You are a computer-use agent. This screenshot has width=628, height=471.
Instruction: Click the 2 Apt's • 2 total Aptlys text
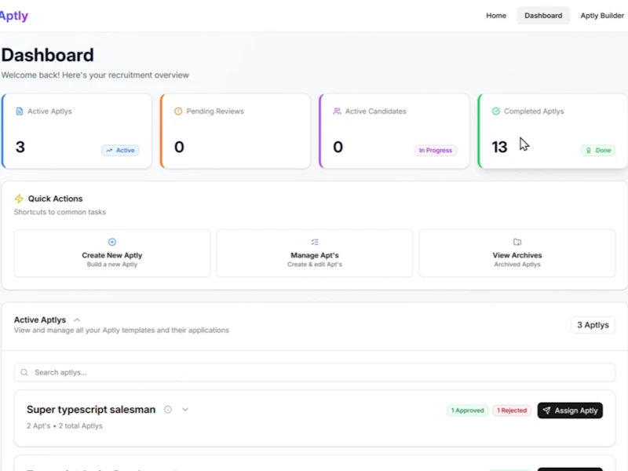(64, 425)
